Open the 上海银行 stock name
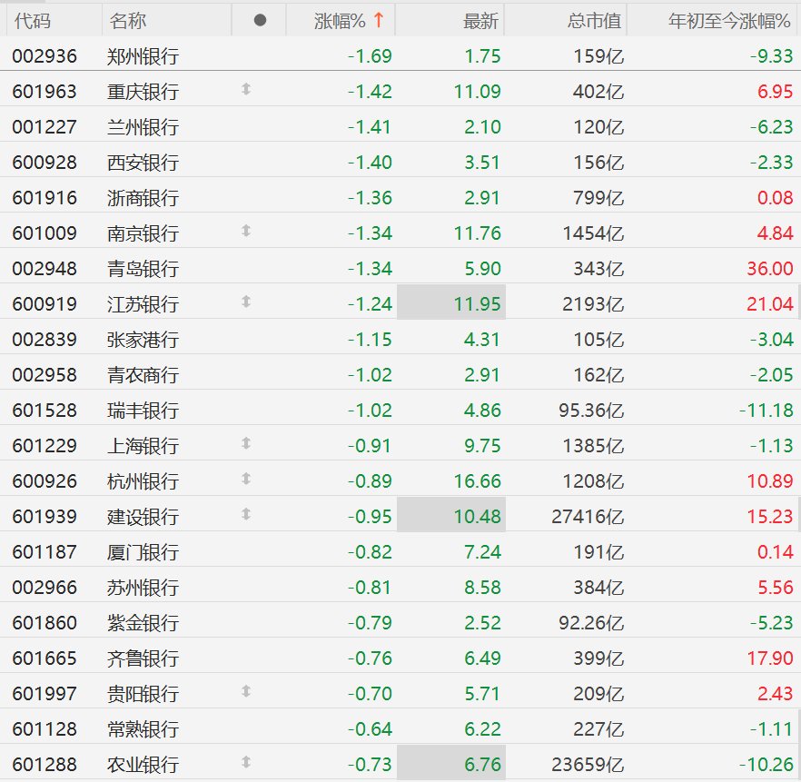 click(x=143, y=445)
